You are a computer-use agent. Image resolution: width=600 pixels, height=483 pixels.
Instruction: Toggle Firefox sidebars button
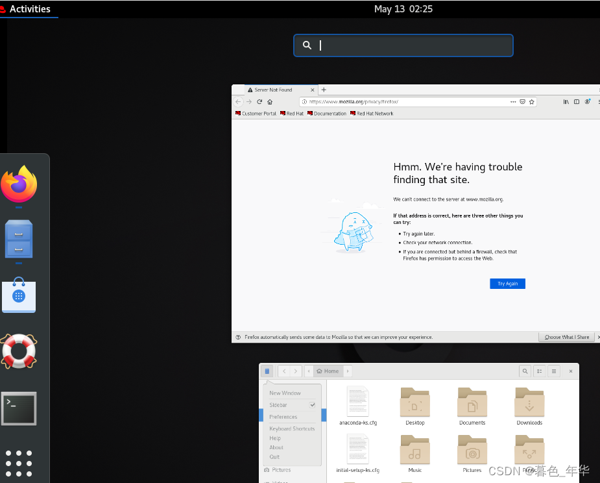click(x=577, y=102)
